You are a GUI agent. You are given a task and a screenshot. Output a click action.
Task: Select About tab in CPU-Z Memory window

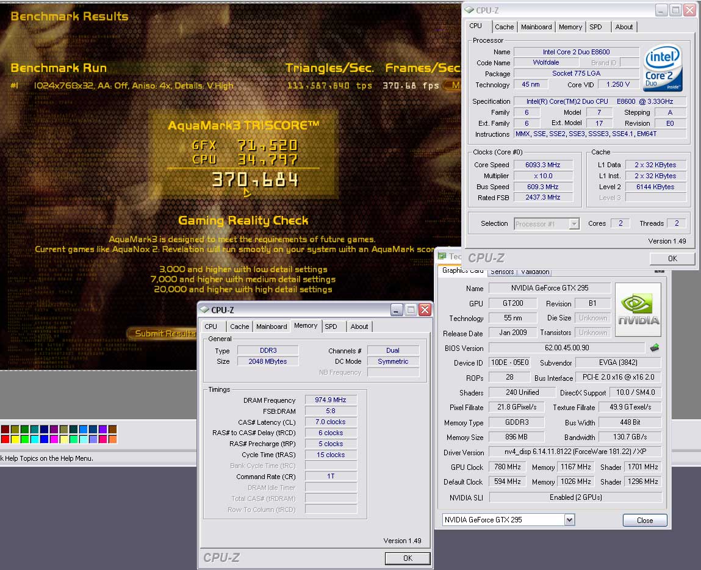359,326
